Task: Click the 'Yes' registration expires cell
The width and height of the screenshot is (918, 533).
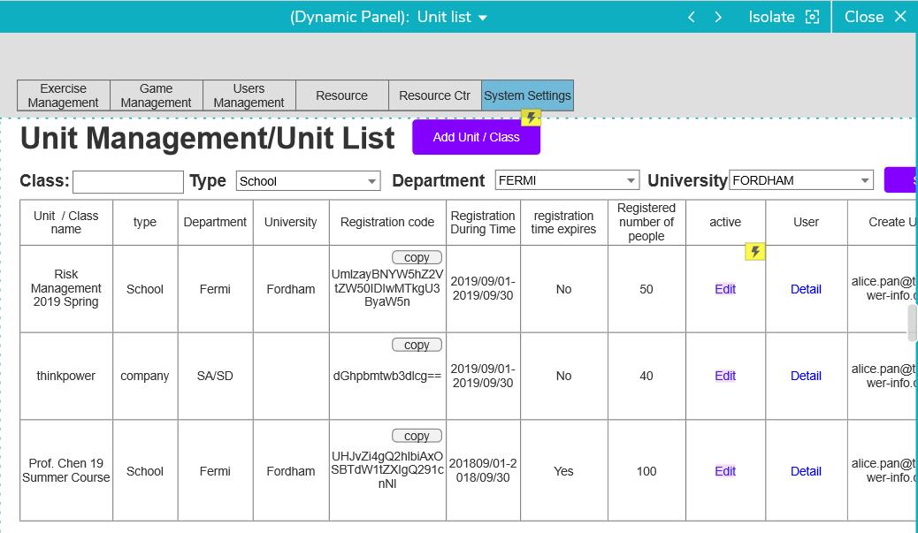Action: pos(563,470)
